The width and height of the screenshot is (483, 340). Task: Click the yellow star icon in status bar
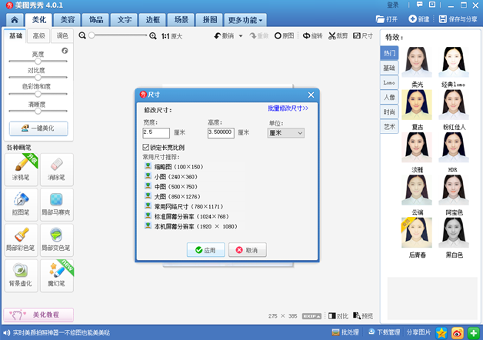(x=441, y=333)
